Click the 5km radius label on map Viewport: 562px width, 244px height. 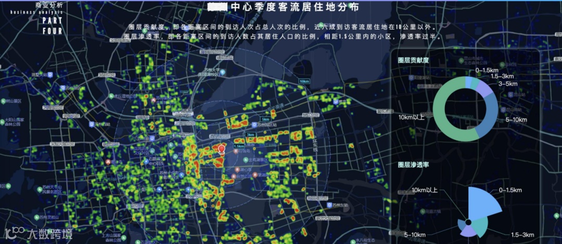point(265,119)
